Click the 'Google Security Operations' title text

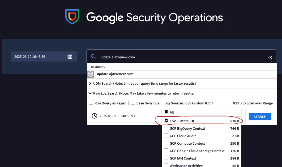(x=155, y=18)
